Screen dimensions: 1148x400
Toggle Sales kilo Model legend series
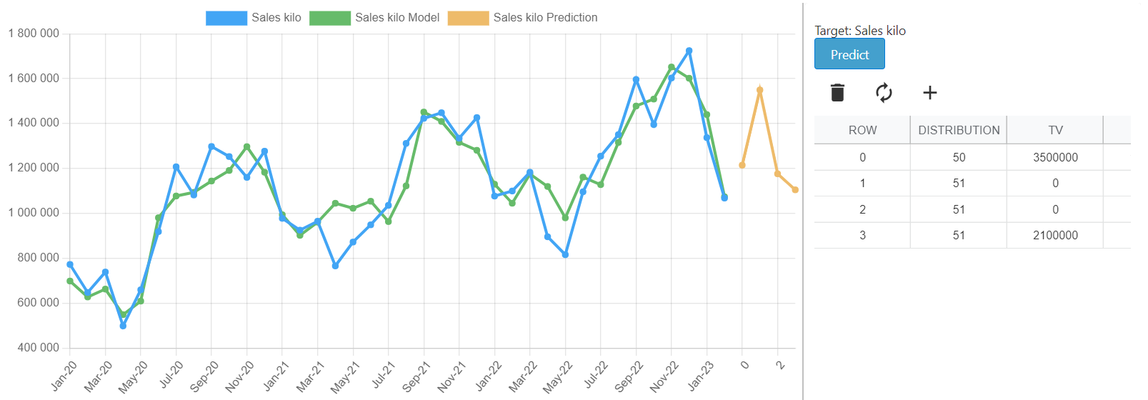tap(397, 18)
